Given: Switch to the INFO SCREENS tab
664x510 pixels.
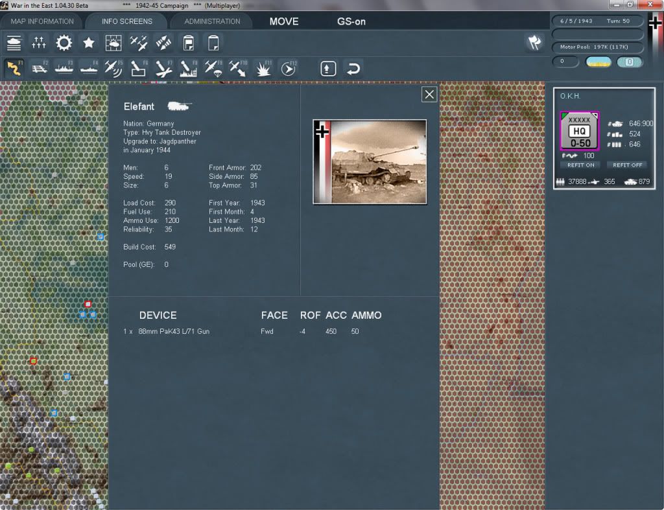Looking at the screenshot, I should [x=126, y=21].
